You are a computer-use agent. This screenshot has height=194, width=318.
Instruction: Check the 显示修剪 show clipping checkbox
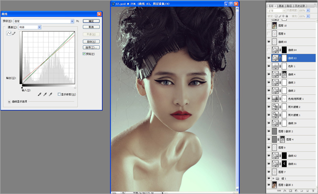59,94
